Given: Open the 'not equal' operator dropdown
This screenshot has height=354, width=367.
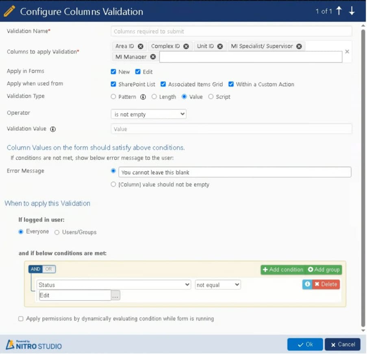Looking at the screenshot, I should coord(218,285).
